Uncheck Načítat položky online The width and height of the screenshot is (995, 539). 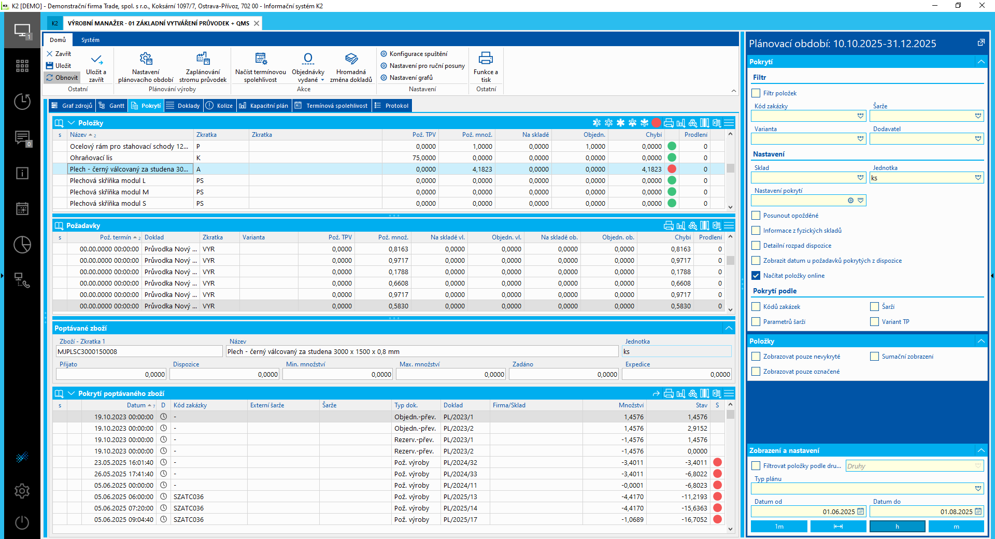coord(756,276)
